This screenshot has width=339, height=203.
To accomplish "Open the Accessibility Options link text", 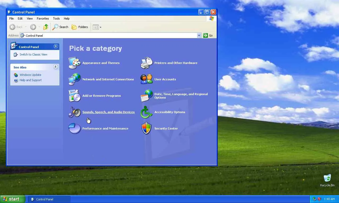I will tap(170, 112).
